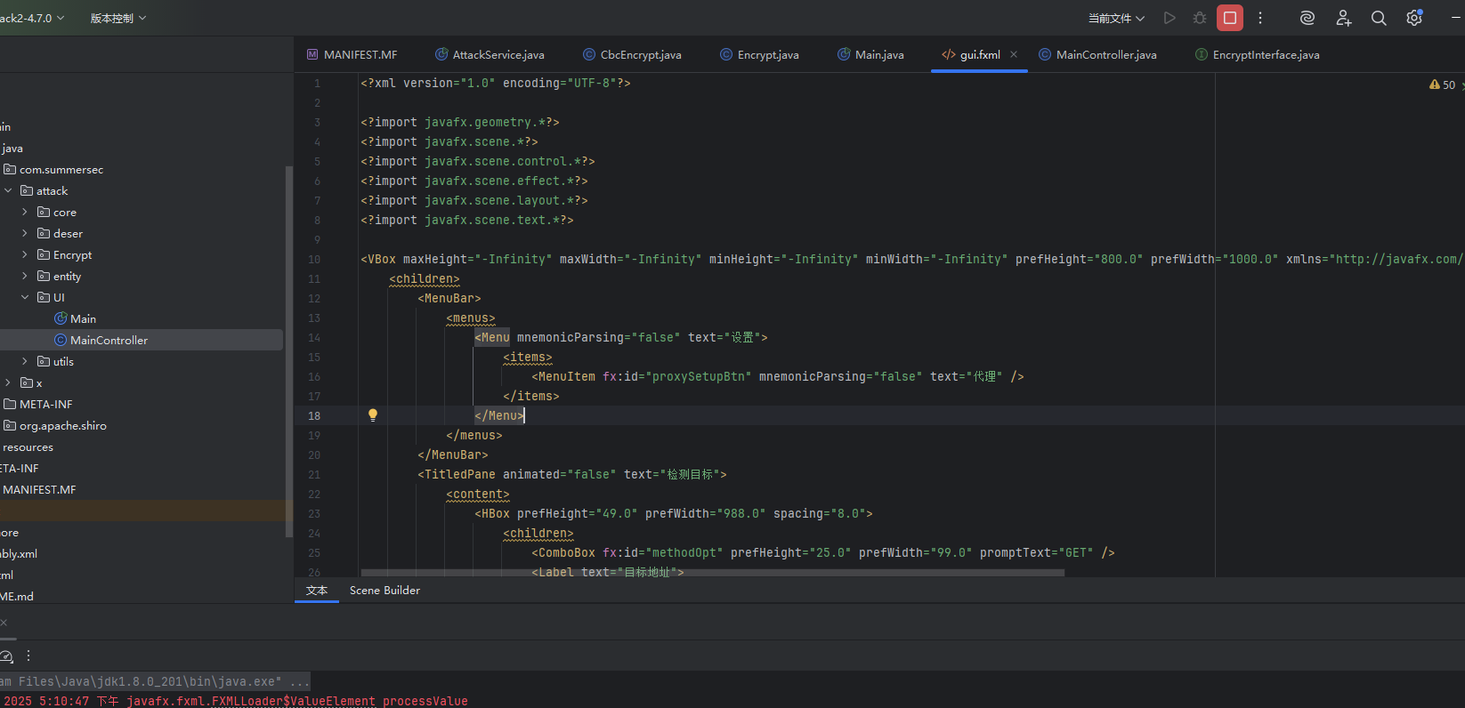
Task: Select Main class in project tree
Action: click(x=83, y=319)
